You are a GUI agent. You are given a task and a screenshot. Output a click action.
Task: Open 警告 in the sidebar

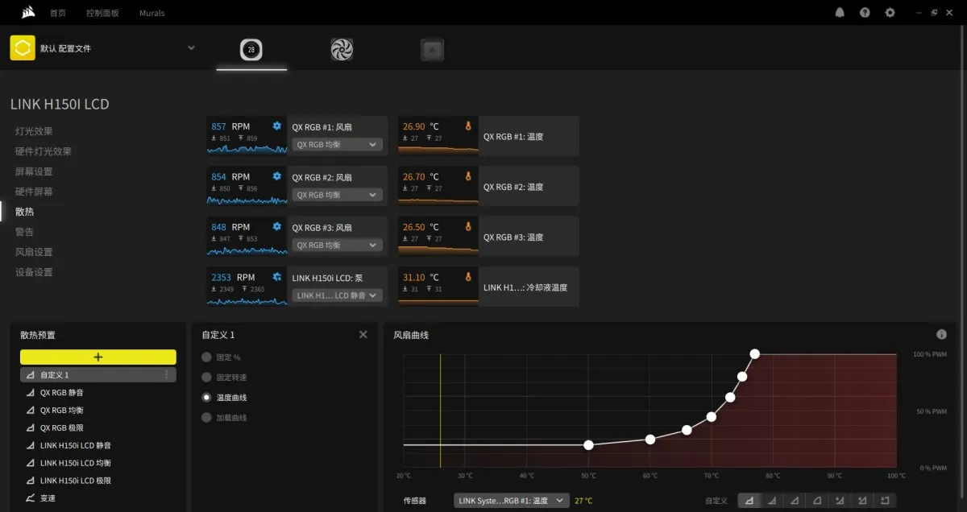click(x=24, y=232)
